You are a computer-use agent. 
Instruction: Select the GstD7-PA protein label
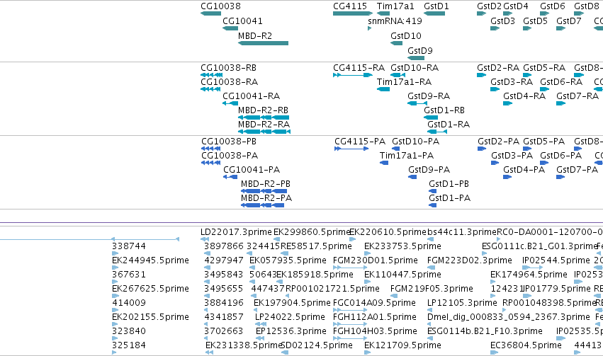pos(577,170)
